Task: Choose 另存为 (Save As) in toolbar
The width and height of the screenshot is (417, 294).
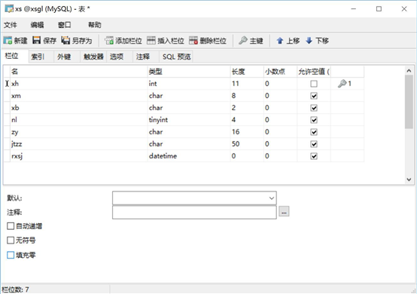Action: coord(77,41)
